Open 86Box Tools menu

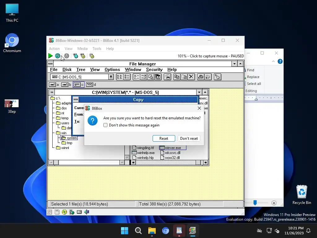click(97, 49)
